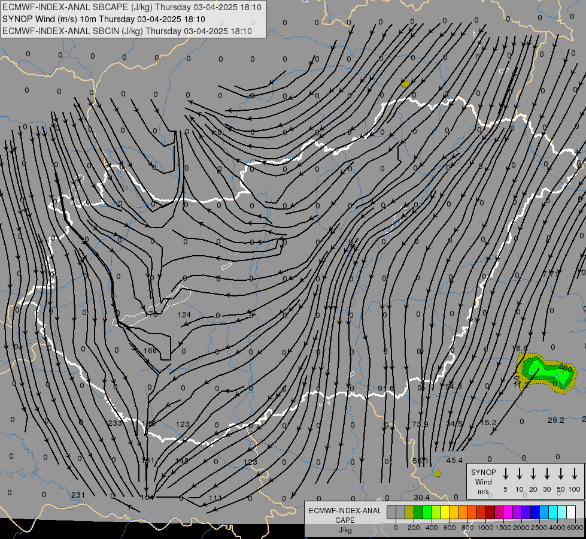This screenshot has width=586, height=539.
Task: Pick the wind arrow above 50 m/s
Action: pyautogui.click(x=561, y=474)
